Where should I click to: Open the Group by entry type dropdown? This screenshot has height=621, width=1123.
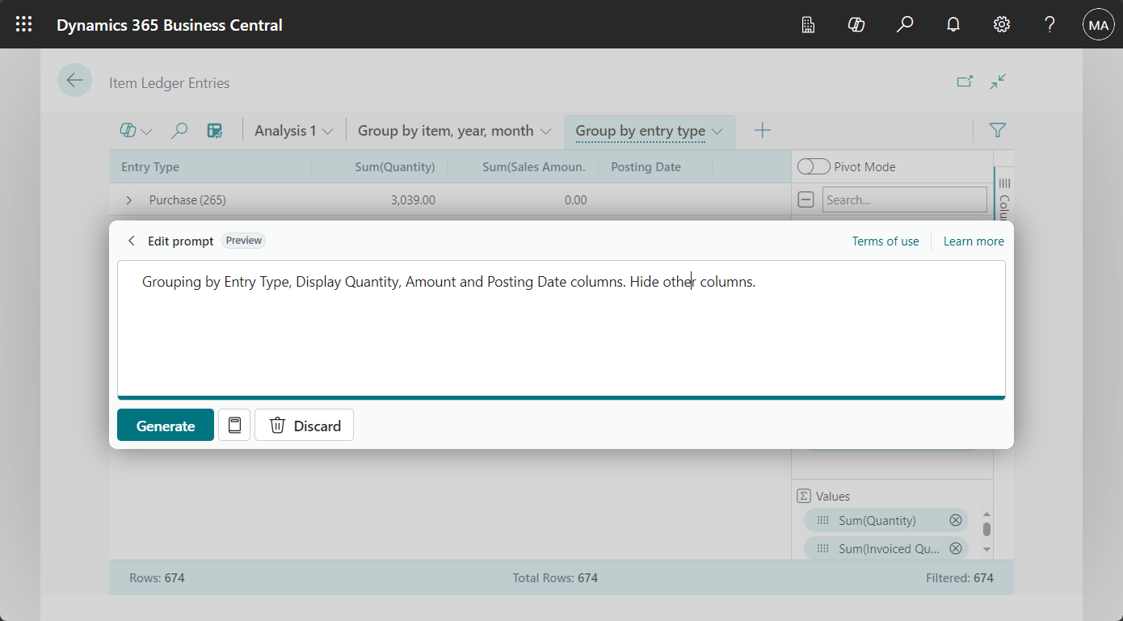click(650, 130)
